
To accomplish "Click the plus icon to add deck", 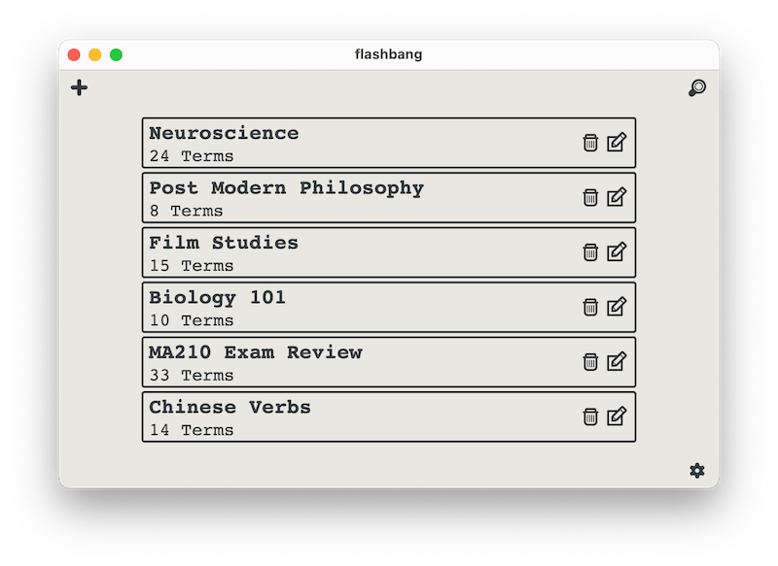I will point(80,87).
